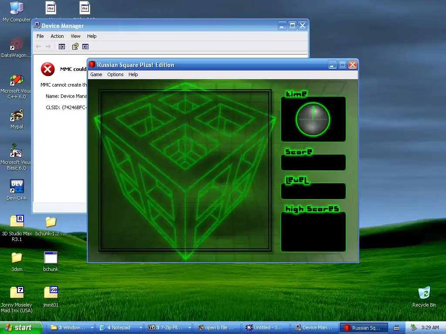This screenshot has width=446, height=334.
Task: Select Microsoft Visual C++ 6.0 shortcut
Action: click(x=17, y=87)
